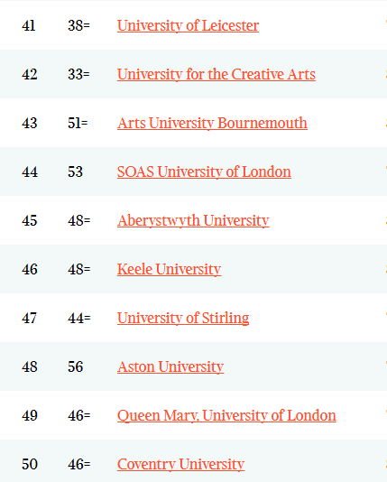
Task: Click the 48= cell in Keele row
Action: point(79,270)
